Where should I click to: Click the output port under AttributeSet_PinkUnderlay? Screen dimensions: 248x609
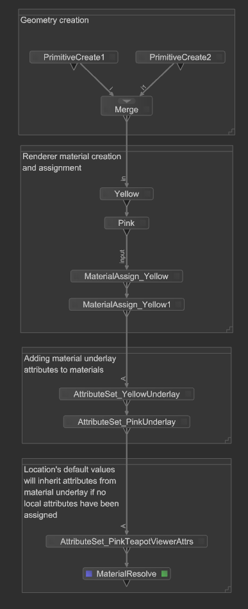click(x=126, y=431)
